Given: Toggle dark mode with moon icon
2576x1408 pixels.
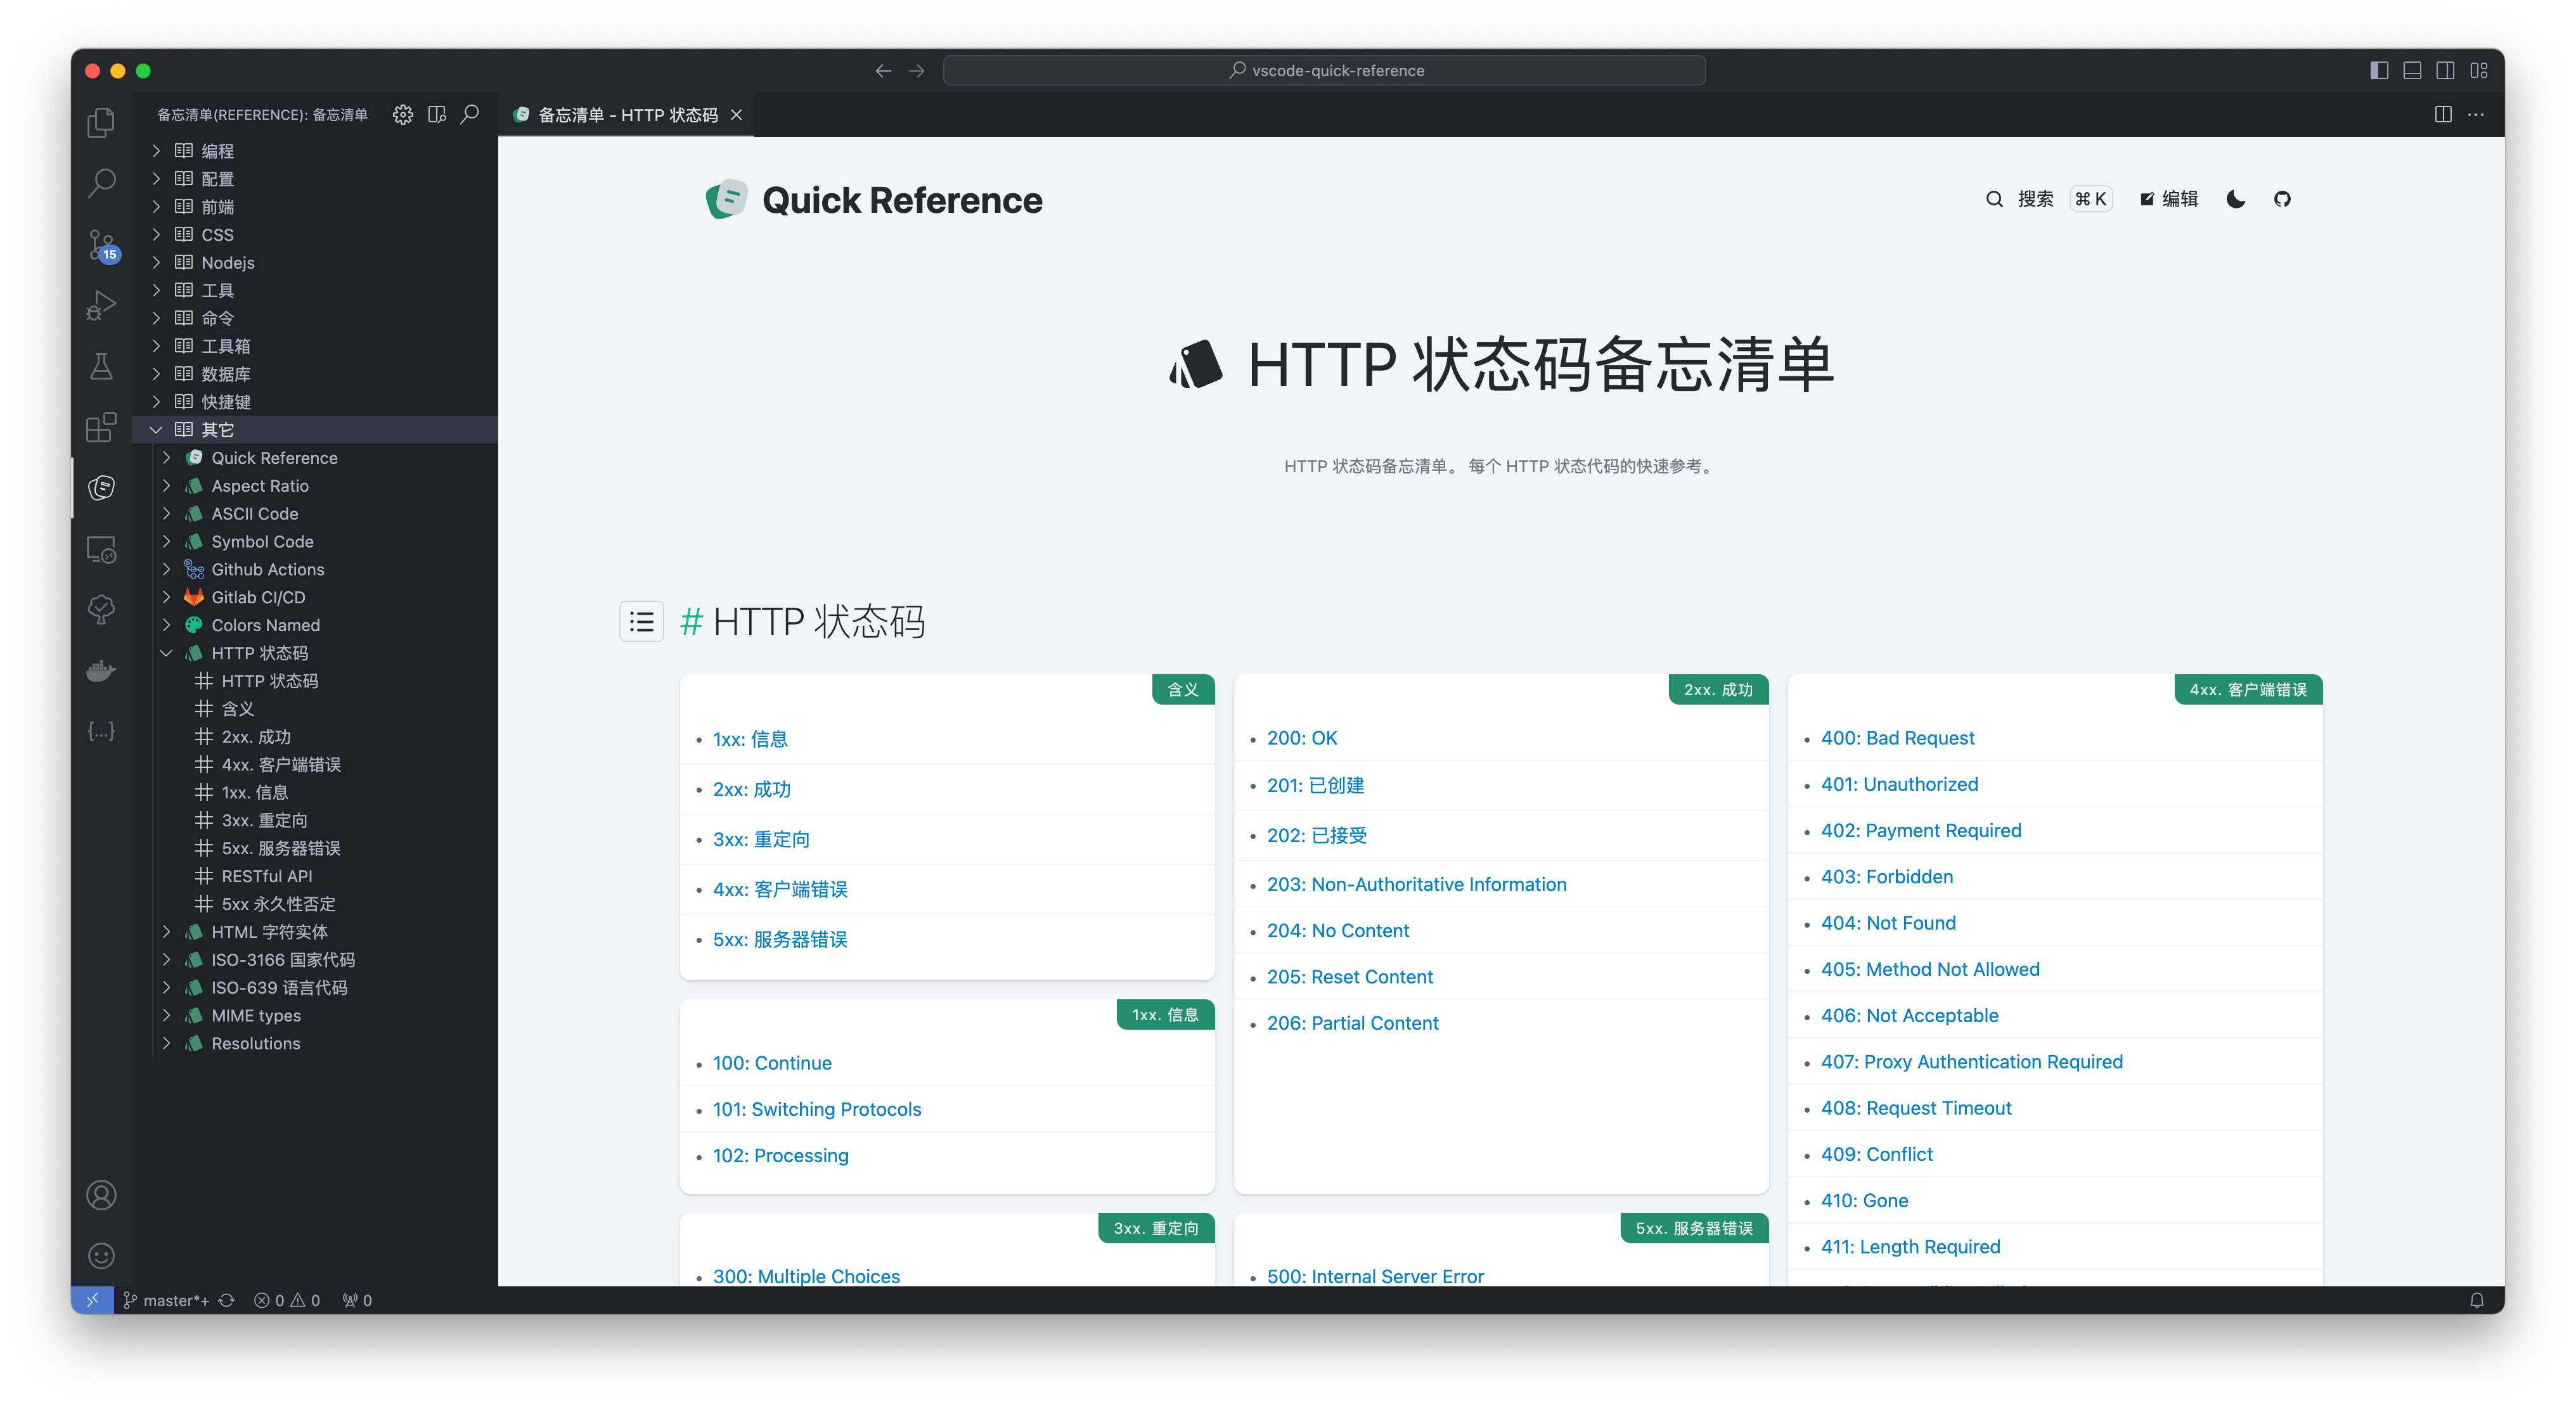Looking at the screenshot, I should coord(2236,199).
